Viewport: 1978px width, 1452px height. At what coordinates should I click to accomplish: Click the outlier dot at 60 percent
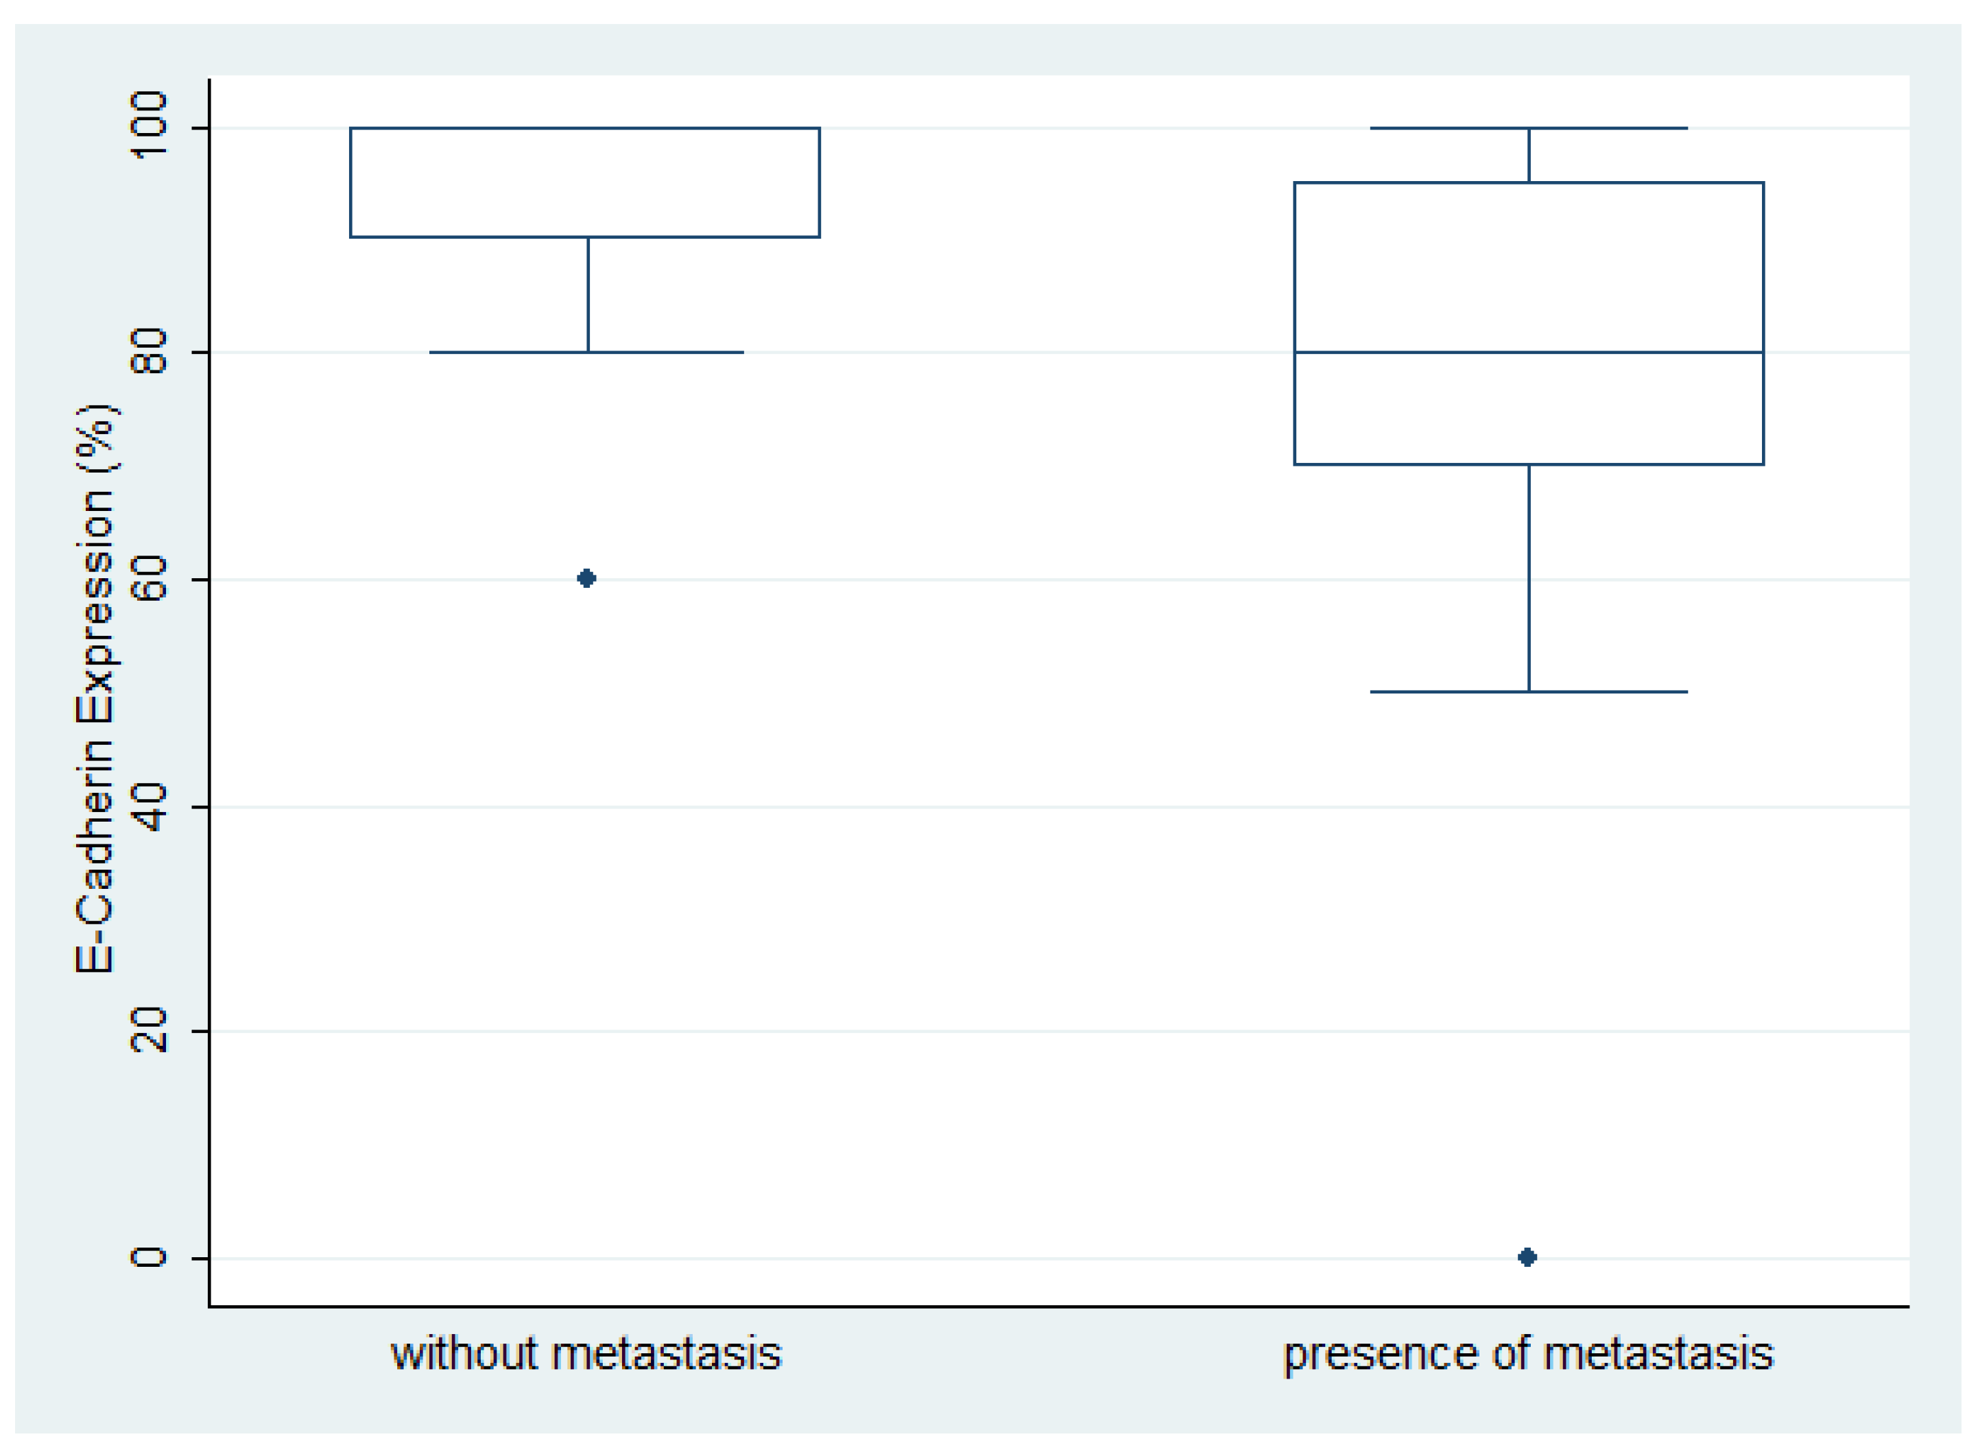coord(587,578)
